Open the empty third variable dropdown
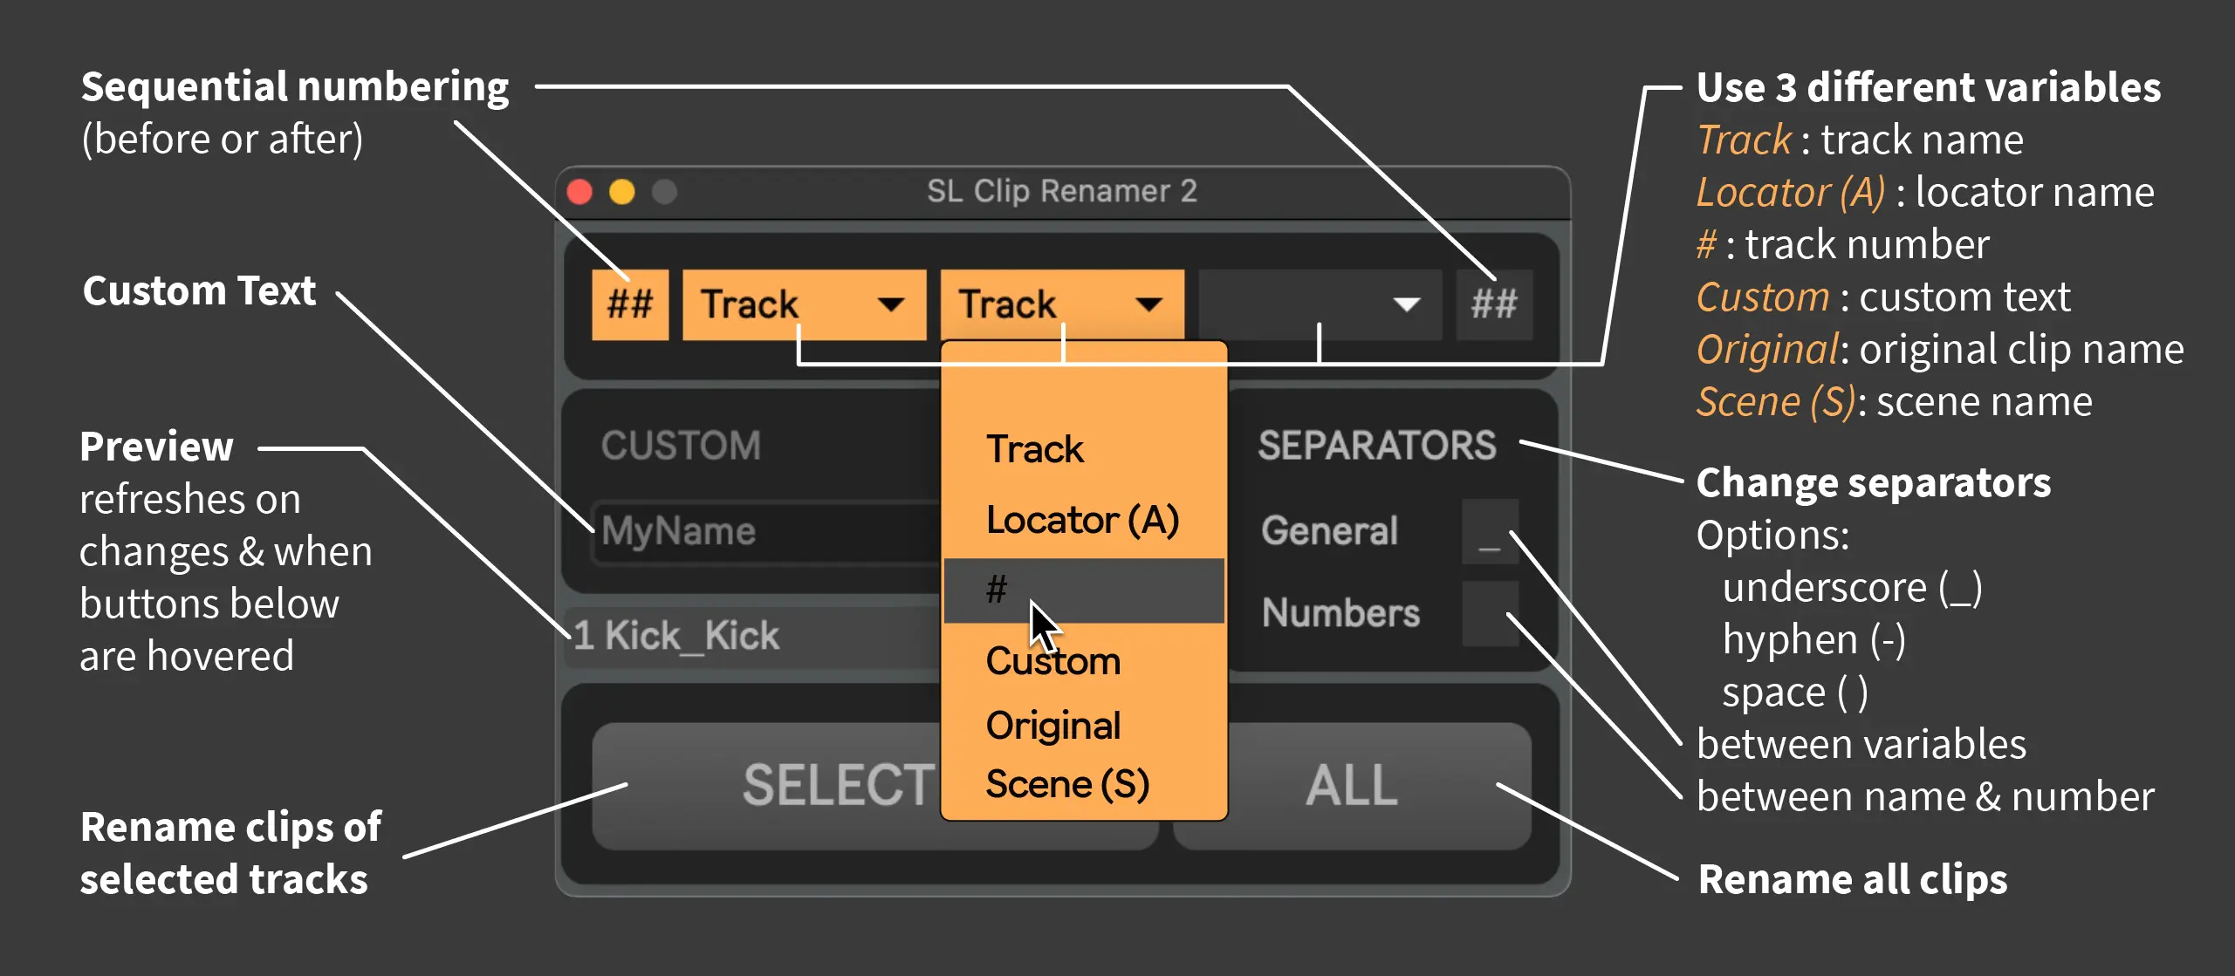Viewport: 2235px width, 976px height. [1320, 304]
